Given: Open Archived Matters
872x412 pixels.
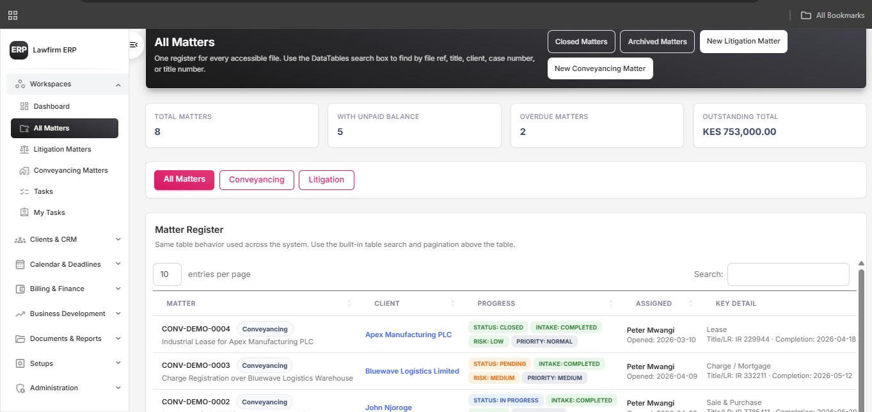Looking at the screenshot, I should pyautogui.click(x=658, y=42).
